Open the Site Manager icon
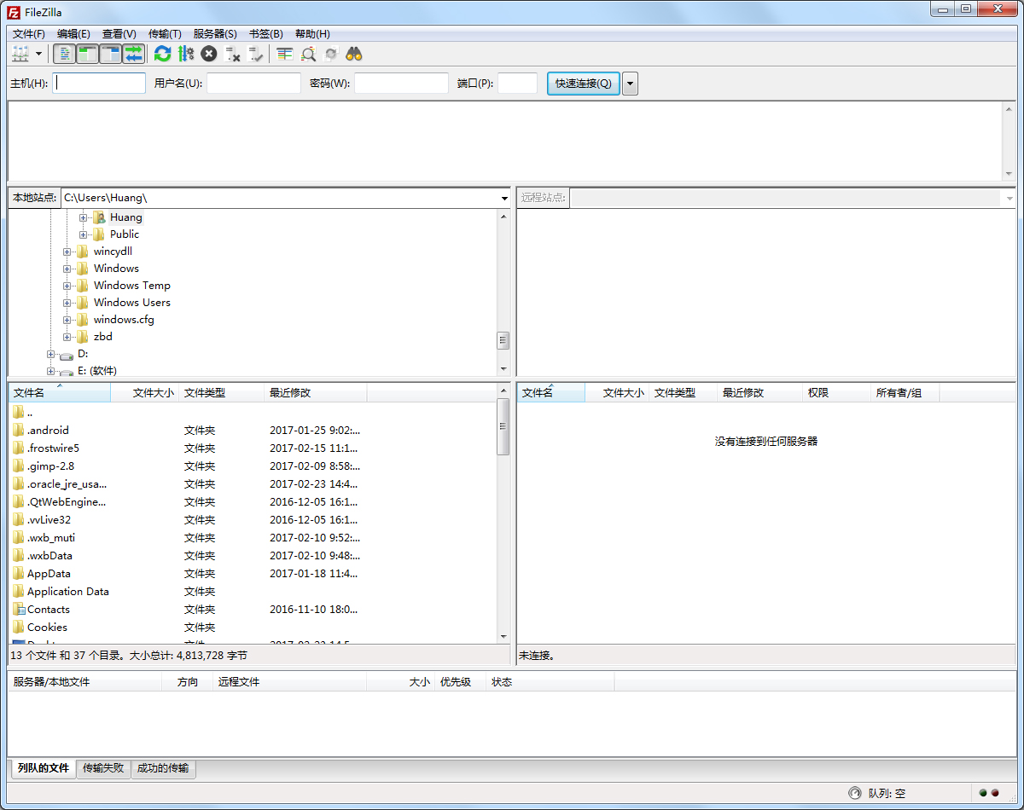Viewport: 1024px width, 810px height. click(20, 54)
